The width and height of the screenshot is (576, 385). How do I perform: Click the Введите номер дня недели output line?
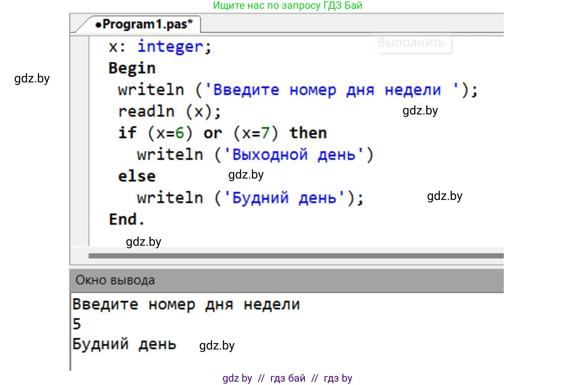coord(186,304)
